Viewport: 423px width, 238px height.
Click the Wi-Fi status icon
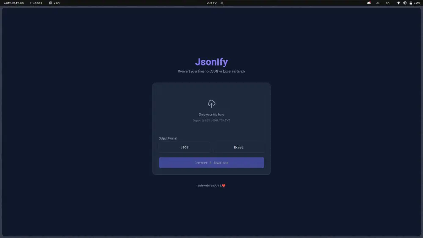398,3
